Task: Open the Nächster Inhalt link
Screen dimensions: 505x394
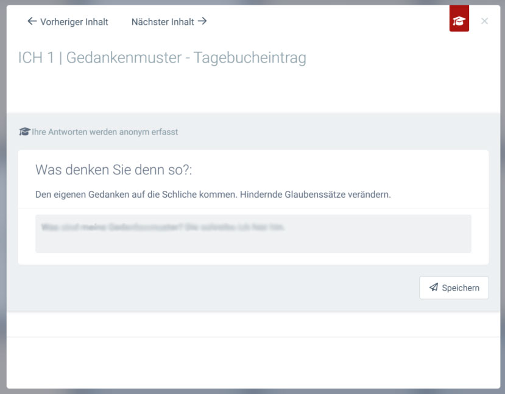Action: pos(163,22)
